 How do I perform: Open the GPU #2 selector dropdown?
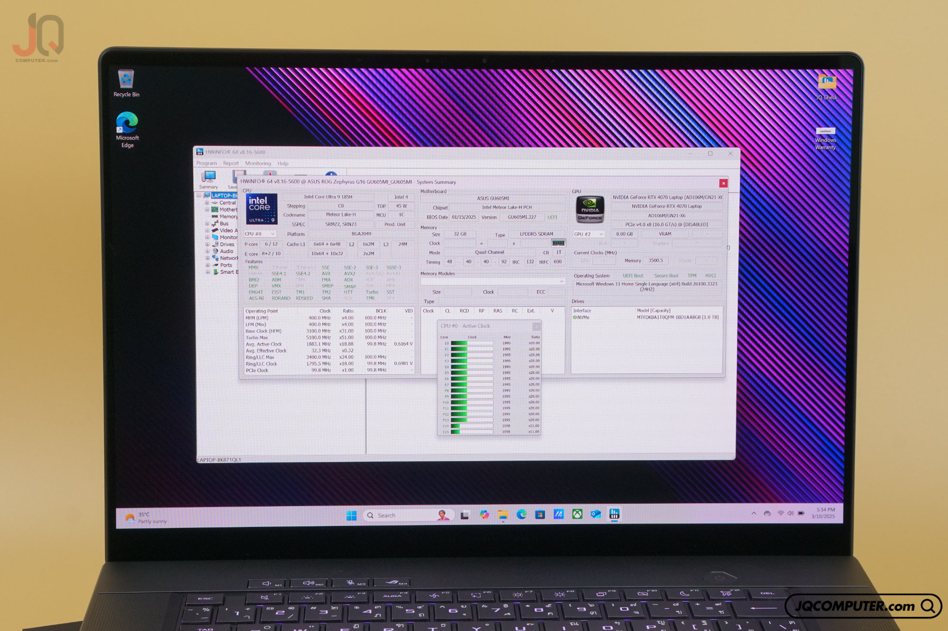[x=589, y=234]
